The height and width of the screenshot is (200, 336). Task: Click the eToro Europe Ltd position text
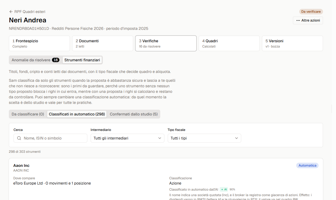point(52,183)
